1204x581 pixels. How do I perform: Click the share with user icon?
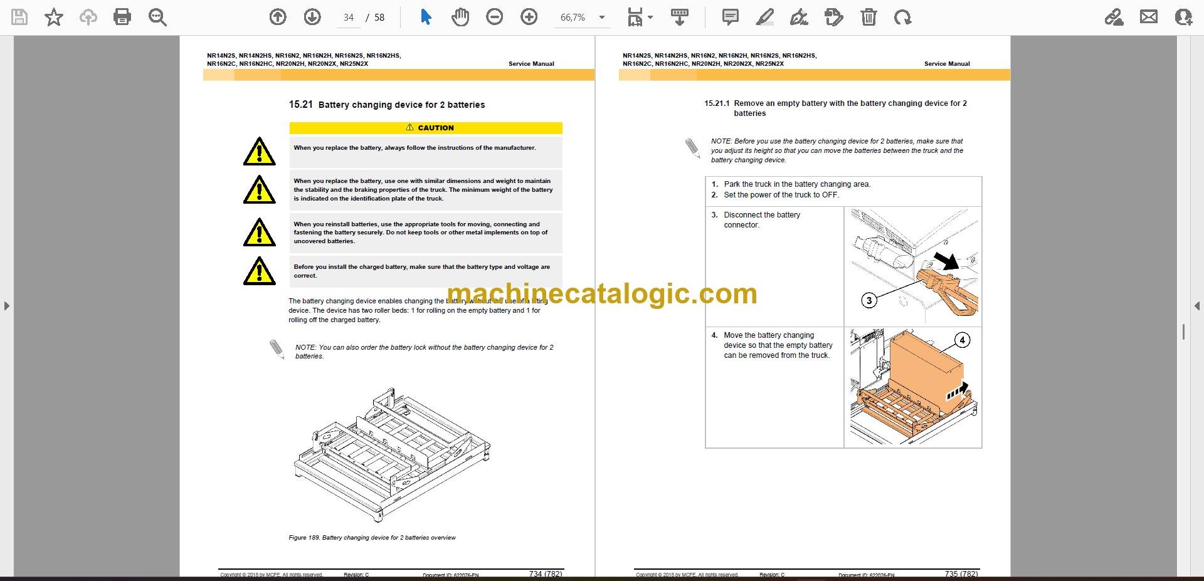(1183, 18)
